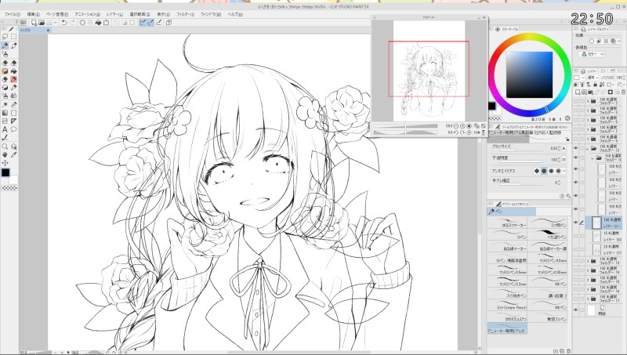Create a new canvas from command bar

(x=34, y=23)
